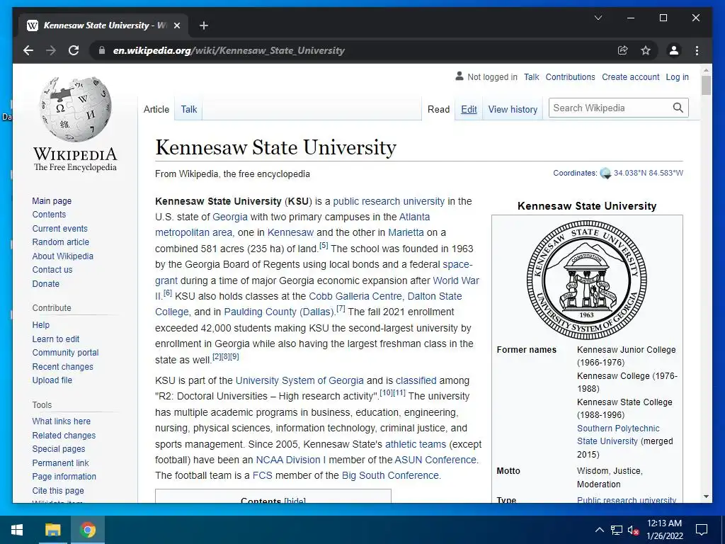Select the Read tab
The width and height of the screenshot is (725, 544).
[x=438, y=109]
